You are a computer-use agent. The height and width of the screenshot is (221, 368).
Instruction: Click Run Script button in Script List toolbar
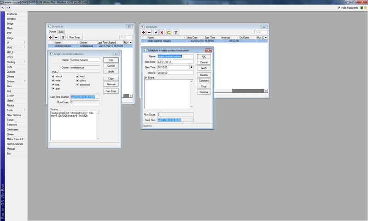(x=75, y=37)
